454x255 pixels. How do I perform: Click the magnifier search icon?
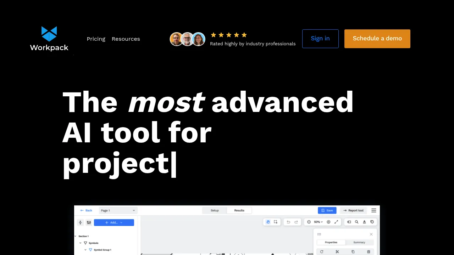click(357, 222)
